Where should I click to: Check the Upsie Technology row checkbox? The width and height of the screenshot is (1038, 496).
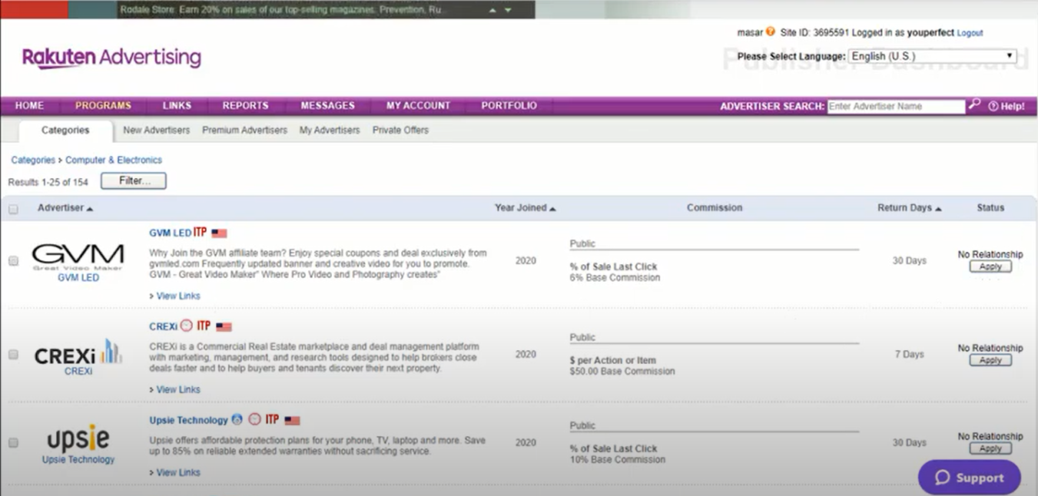tap(13, 443)
